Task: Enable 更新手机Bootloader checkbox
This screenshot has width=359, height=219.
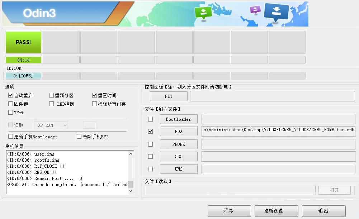Action: point(10,137)
